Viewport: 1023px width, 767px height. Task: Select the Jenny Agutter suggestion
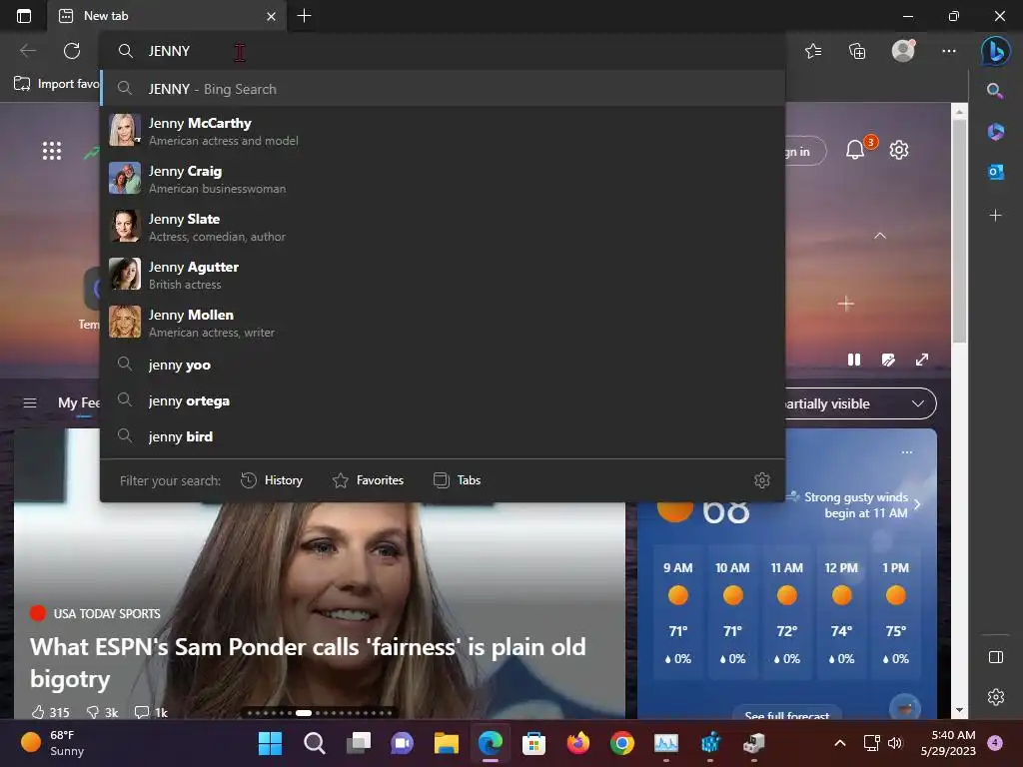coord(443,275)
